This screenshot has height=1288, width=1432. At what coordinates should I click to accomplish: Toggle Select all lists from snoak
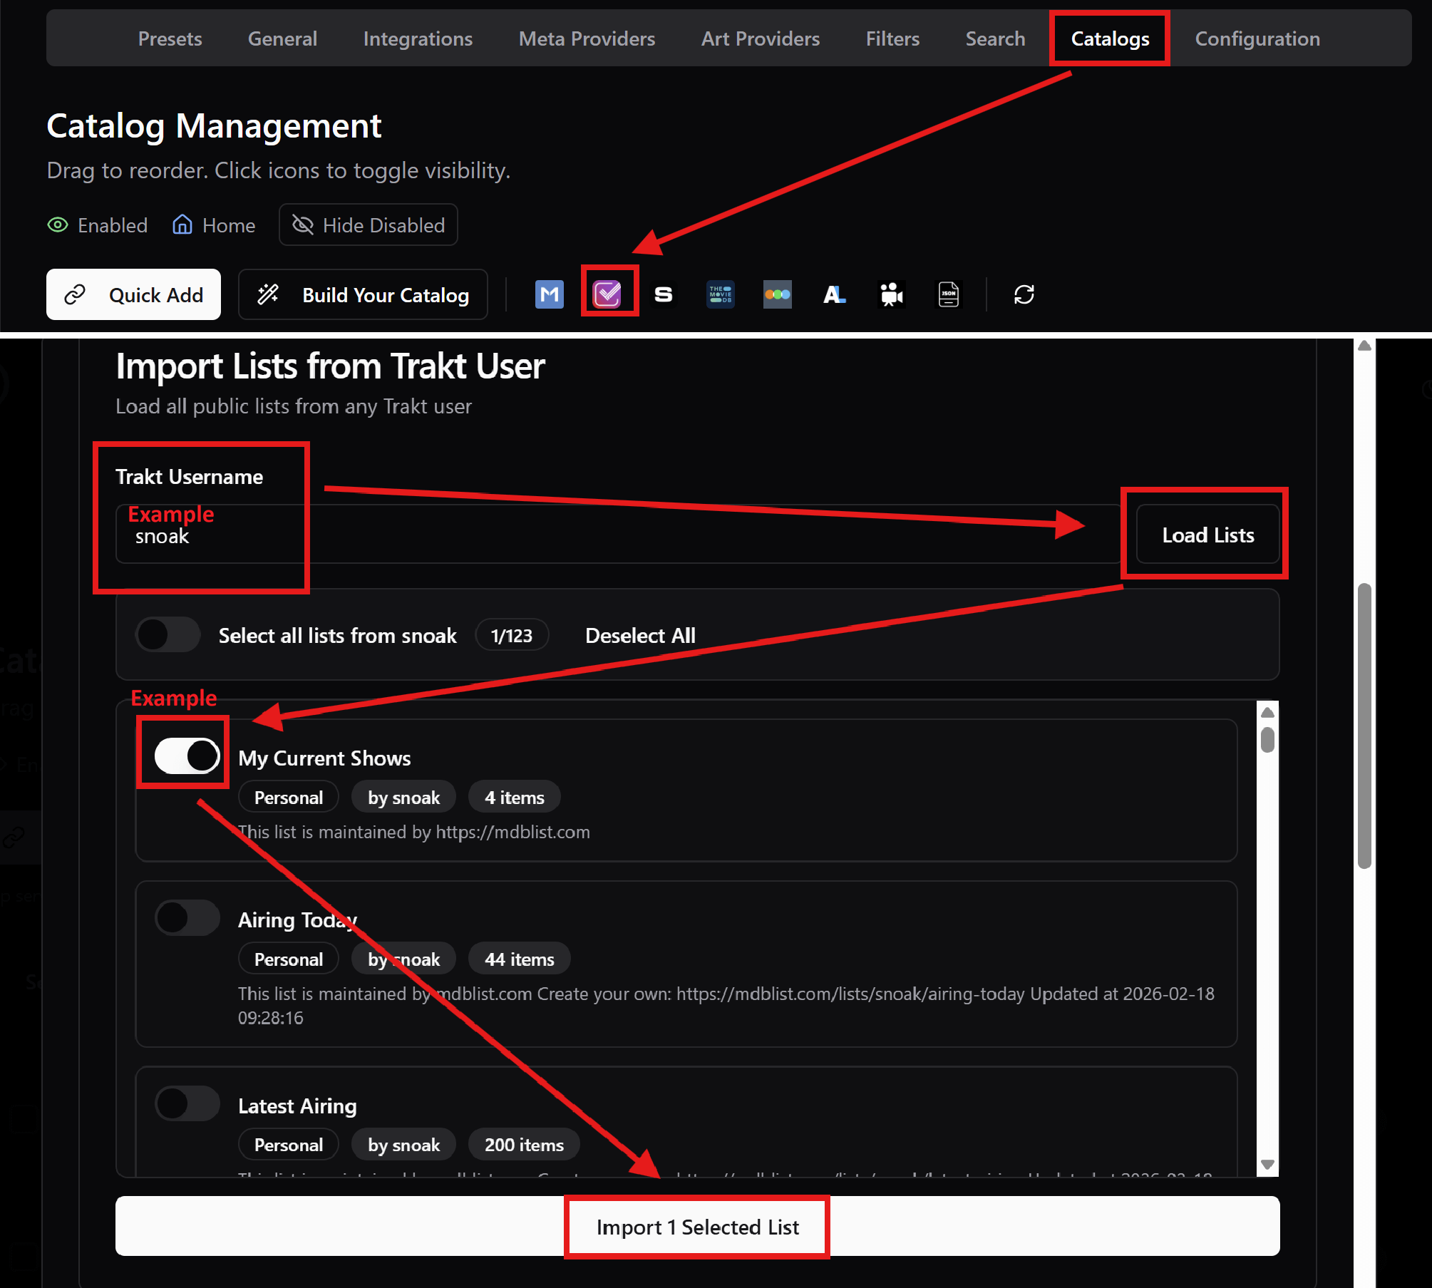coord(168,634)
